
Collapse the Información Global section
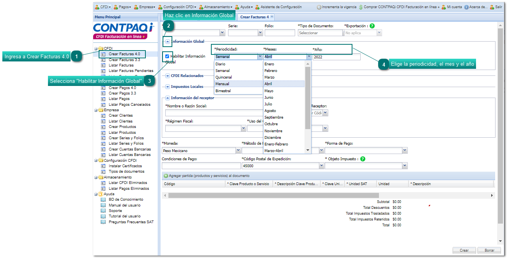tap(167, 42)
